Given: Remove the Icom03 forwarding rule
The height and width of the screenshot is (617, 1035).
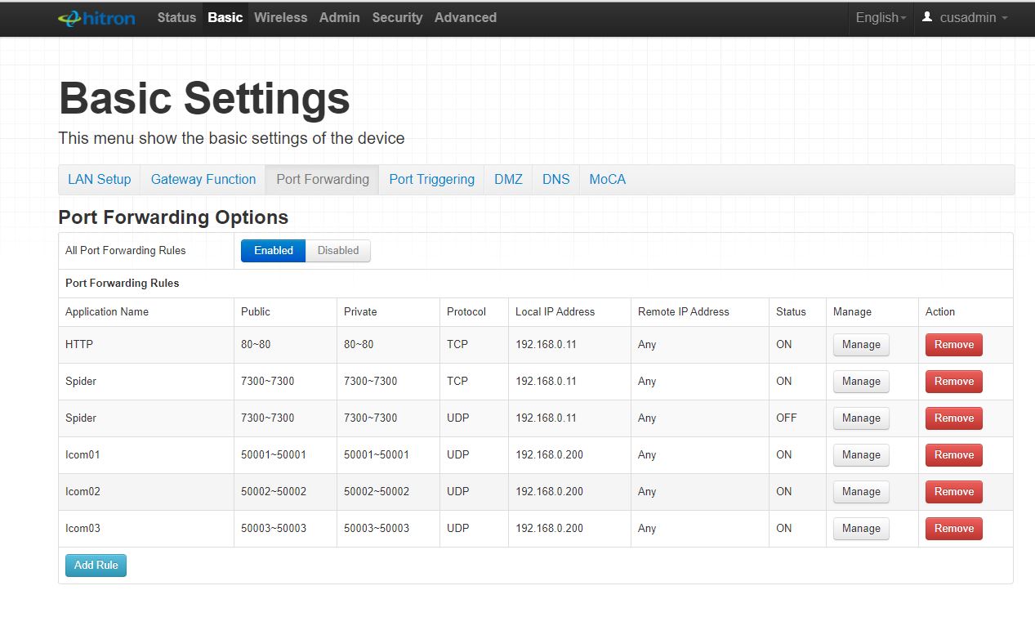Looking at the screenshot, I should pos(953,529).
